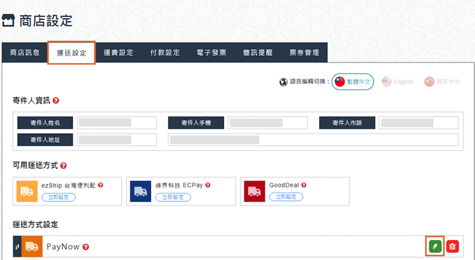Image resolution: width=475 pixels, height=260 pixels.
Task: Click 立即設定 button under ezShip
Action: (x=58, y=197)
